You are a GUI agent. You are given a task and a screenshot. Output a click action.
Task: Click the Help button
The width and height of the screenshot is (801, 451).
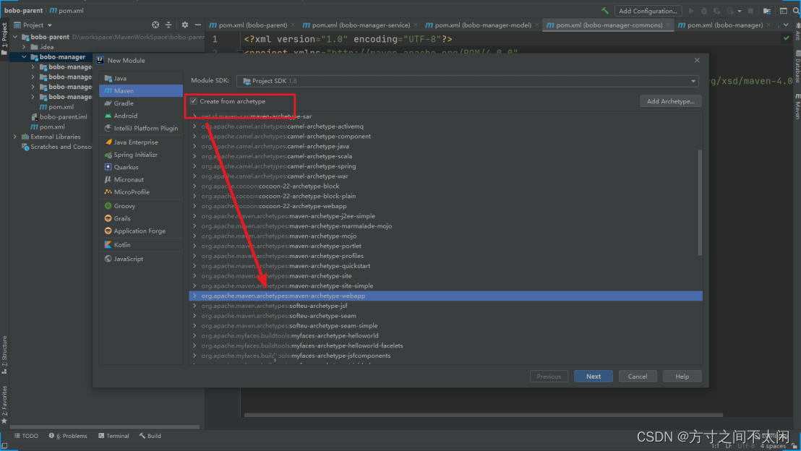click(682, 377)
